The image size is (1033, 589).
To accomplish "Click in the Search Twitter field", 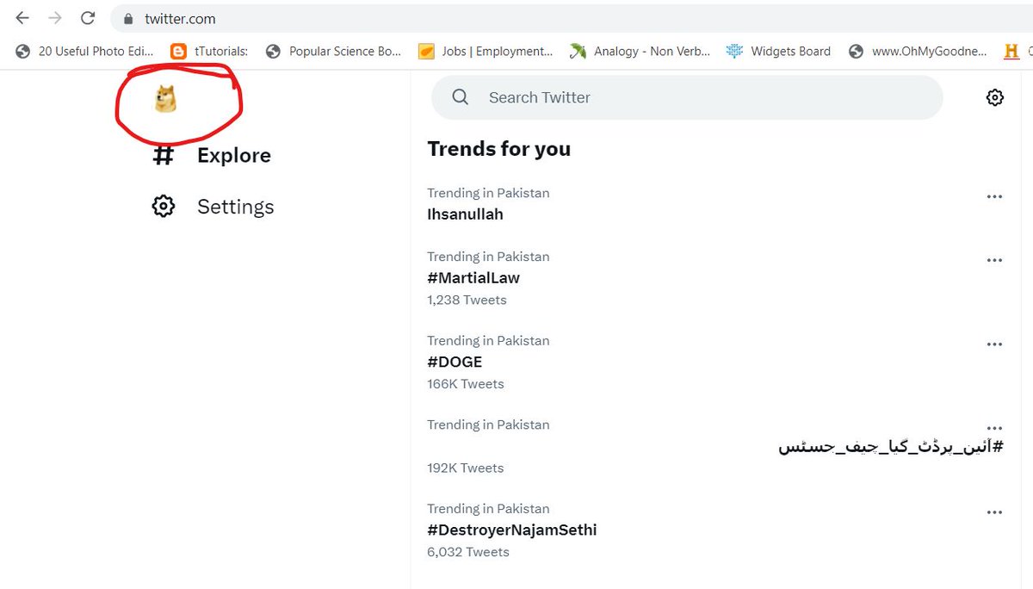I will (687, 97).
